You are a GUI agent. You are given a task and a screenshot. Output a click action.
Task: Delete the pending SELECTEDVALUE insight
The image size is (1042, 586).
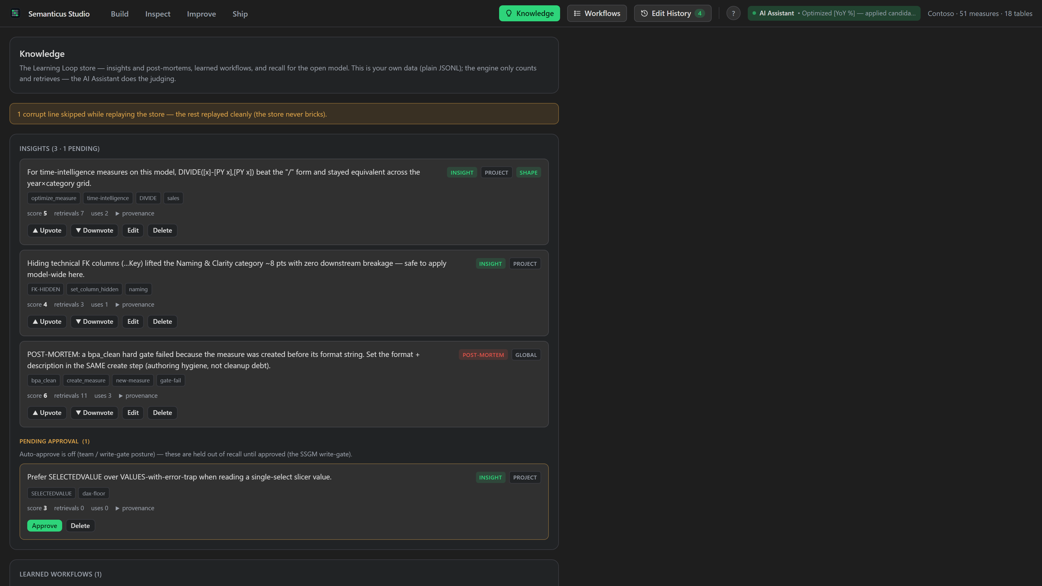tap(80, 526)
